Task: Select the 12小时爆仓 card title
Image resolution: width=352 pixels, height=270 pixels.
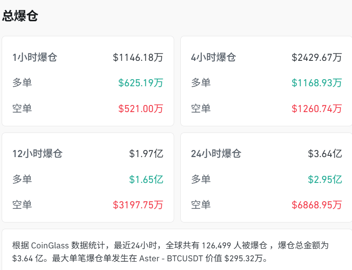Action: (38, 154)
